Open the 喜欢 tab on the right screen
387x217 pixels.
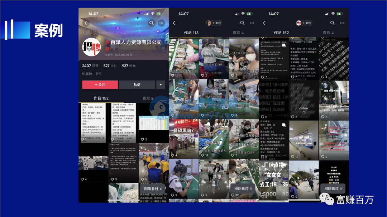tap(327, 33)
